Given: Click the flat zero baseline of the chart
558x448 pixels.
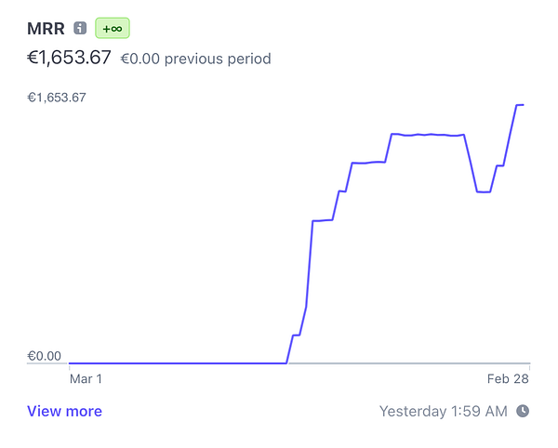Looking at the screenshot, I should coord(177,362).
